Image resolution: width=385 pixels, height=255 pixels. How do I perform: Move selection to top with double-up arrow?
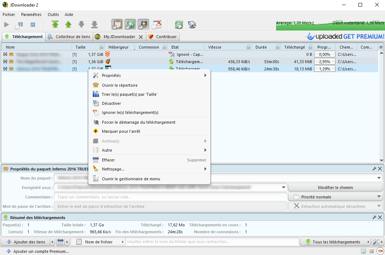[x=55, y=24]
